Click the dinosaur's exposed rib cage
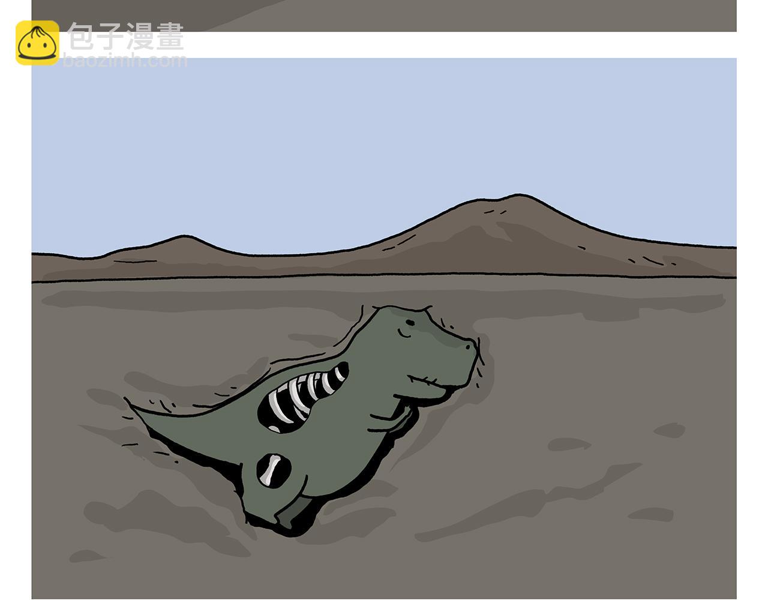Screen dimensions: 768x600 (x=300, y=399)
